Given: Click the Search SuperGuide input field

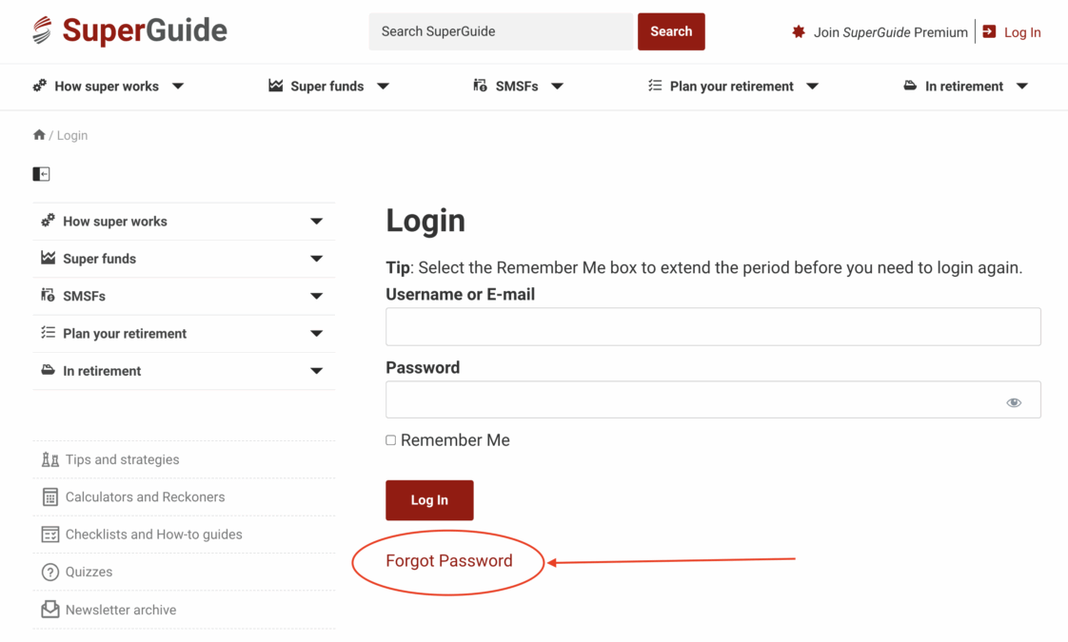Looking at the screenshot, I should [501, 31].
